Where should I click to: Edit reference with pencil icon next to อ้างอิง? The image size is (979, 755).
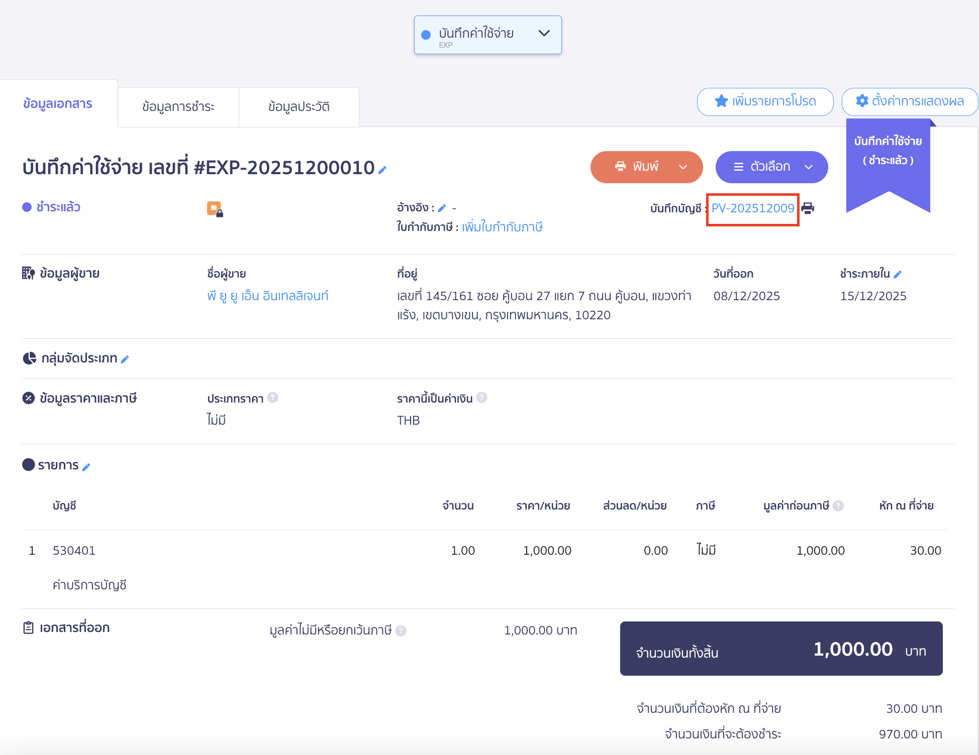[442, 208]
